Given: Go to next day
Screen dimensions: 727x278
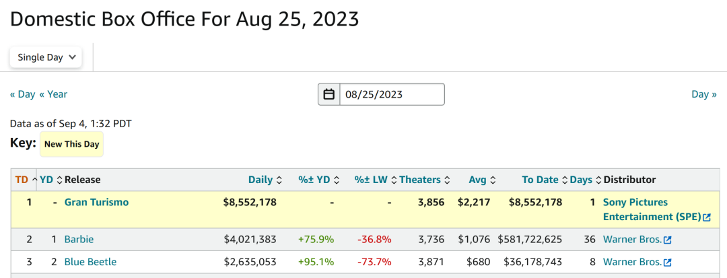Looking at the screenshot, I should click(x=704, y=94).
